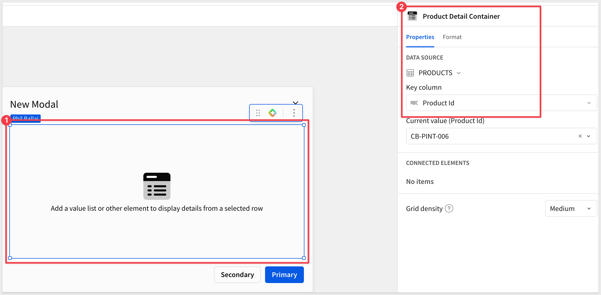Open the Grid density Medium dropdown

(571, 208)
